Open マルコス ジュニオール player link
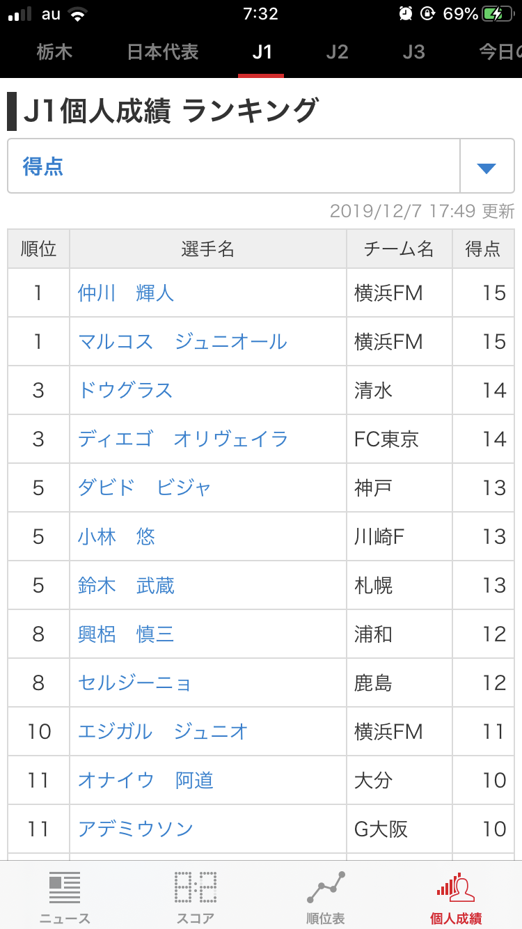The image size is (522, 929). (x=182, y=342)
